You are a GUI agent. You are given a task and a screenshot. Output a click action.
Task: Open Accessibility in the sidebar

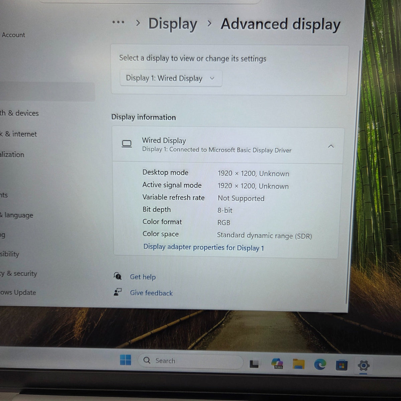[10, 254]
